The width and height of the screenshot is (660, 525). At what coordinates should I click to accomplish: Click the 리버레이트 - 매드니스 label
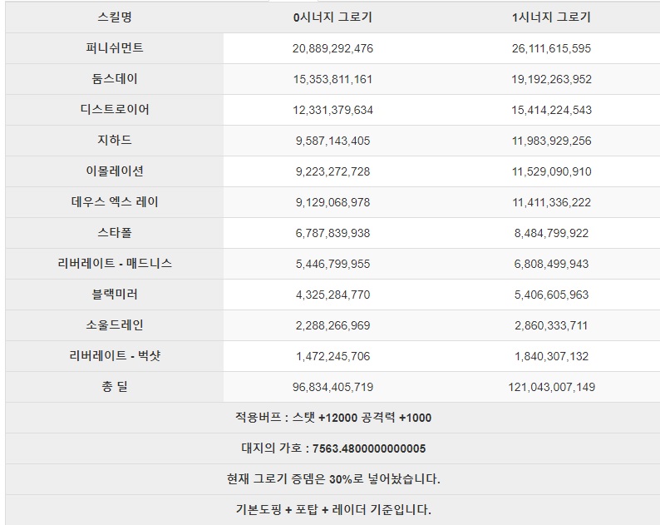pos(115,264)
